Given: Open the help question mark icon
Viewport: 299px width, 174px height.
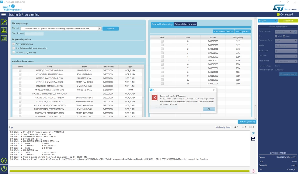Looking at the screenshot, I should 4,169.
